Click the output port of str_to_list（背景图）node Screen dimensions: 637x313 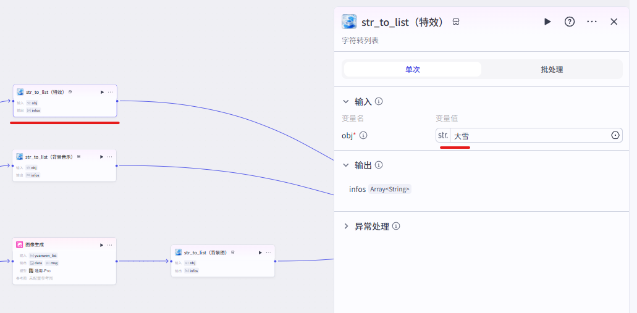click(x=275, y=261)
